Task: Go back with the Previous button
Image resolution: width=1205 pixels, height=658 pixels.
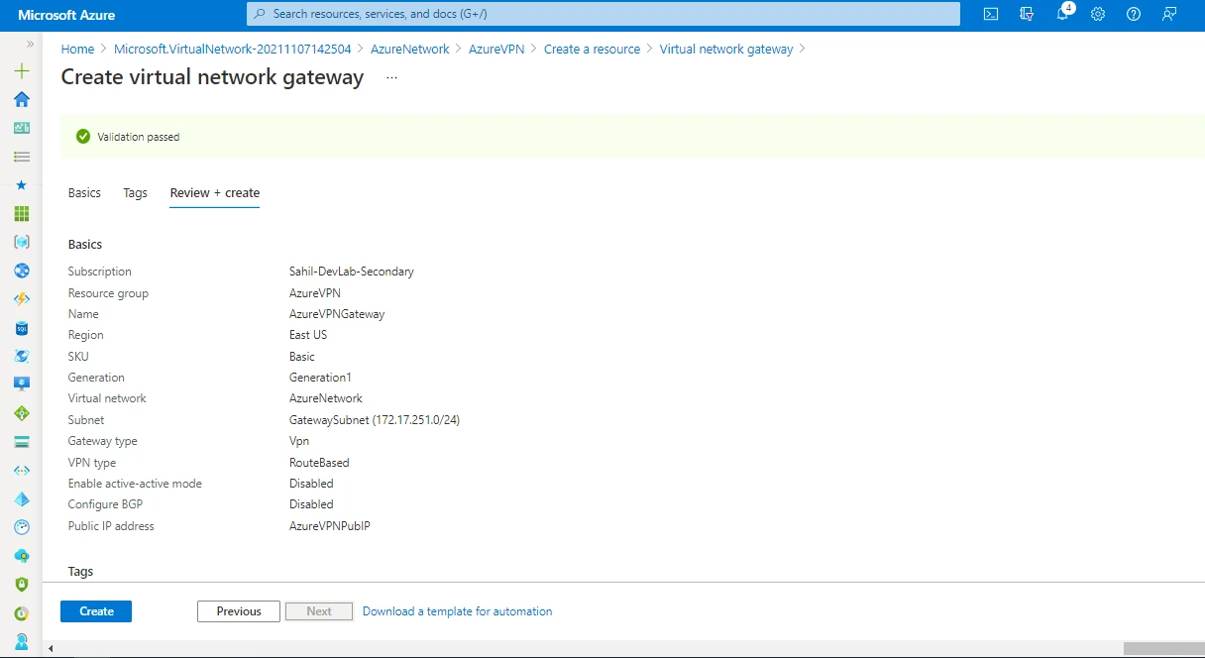Action: [x=238, y=611]
